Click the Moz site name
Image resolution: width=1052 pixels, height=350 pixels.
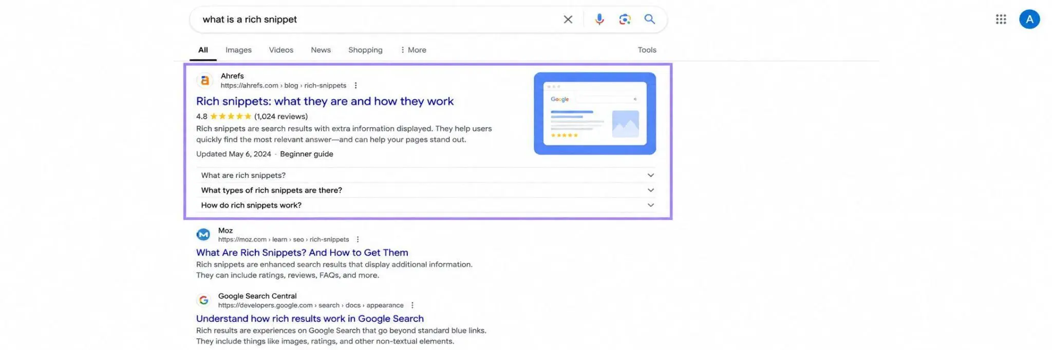coord(225,231)
